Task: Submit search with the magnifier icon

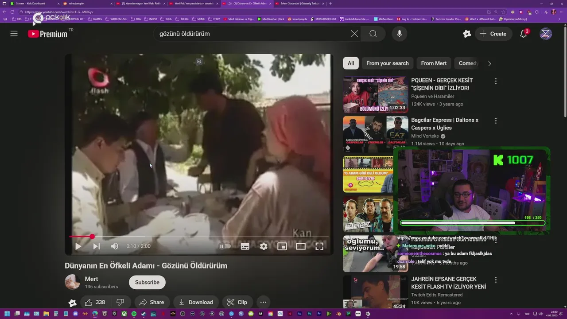Action: (373, 34)
